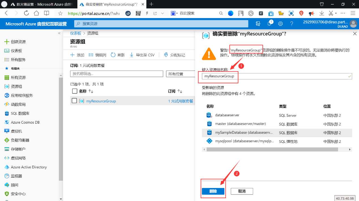Collapse the left sidebar with chevron
359x201 pixels.
[59, 33]
